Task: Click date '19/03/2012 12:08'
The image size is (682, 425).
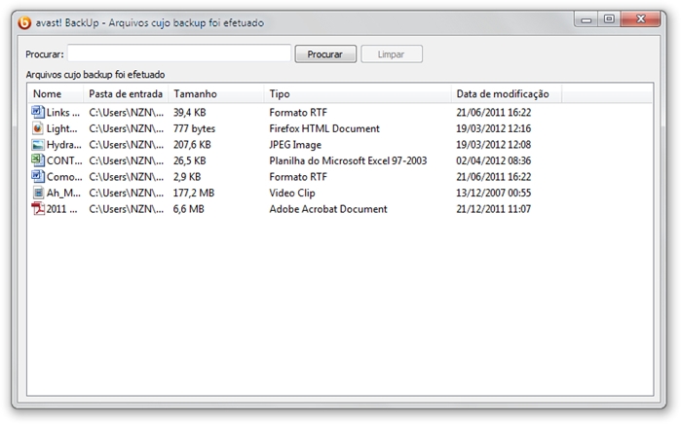Action: tap(494, 145)
